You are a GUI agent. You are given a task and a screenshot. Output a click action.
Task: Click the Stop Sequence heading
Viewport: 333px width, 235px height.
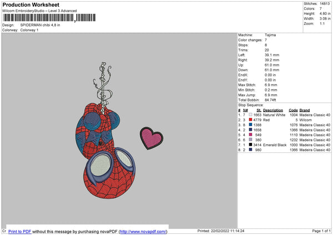click(x=251, y=105)
